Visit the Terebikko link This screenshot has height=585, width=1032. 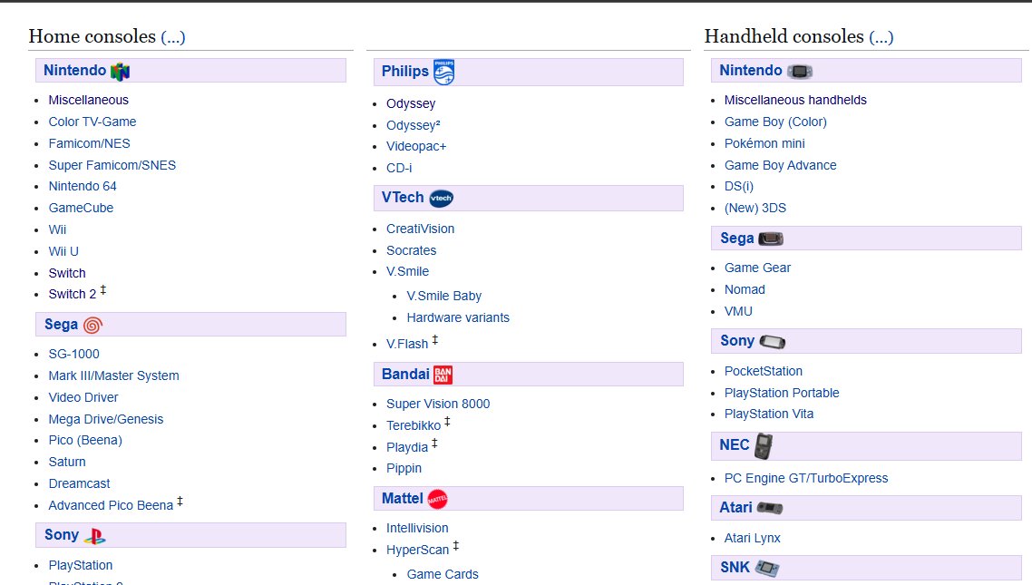(x=414, y=425)
